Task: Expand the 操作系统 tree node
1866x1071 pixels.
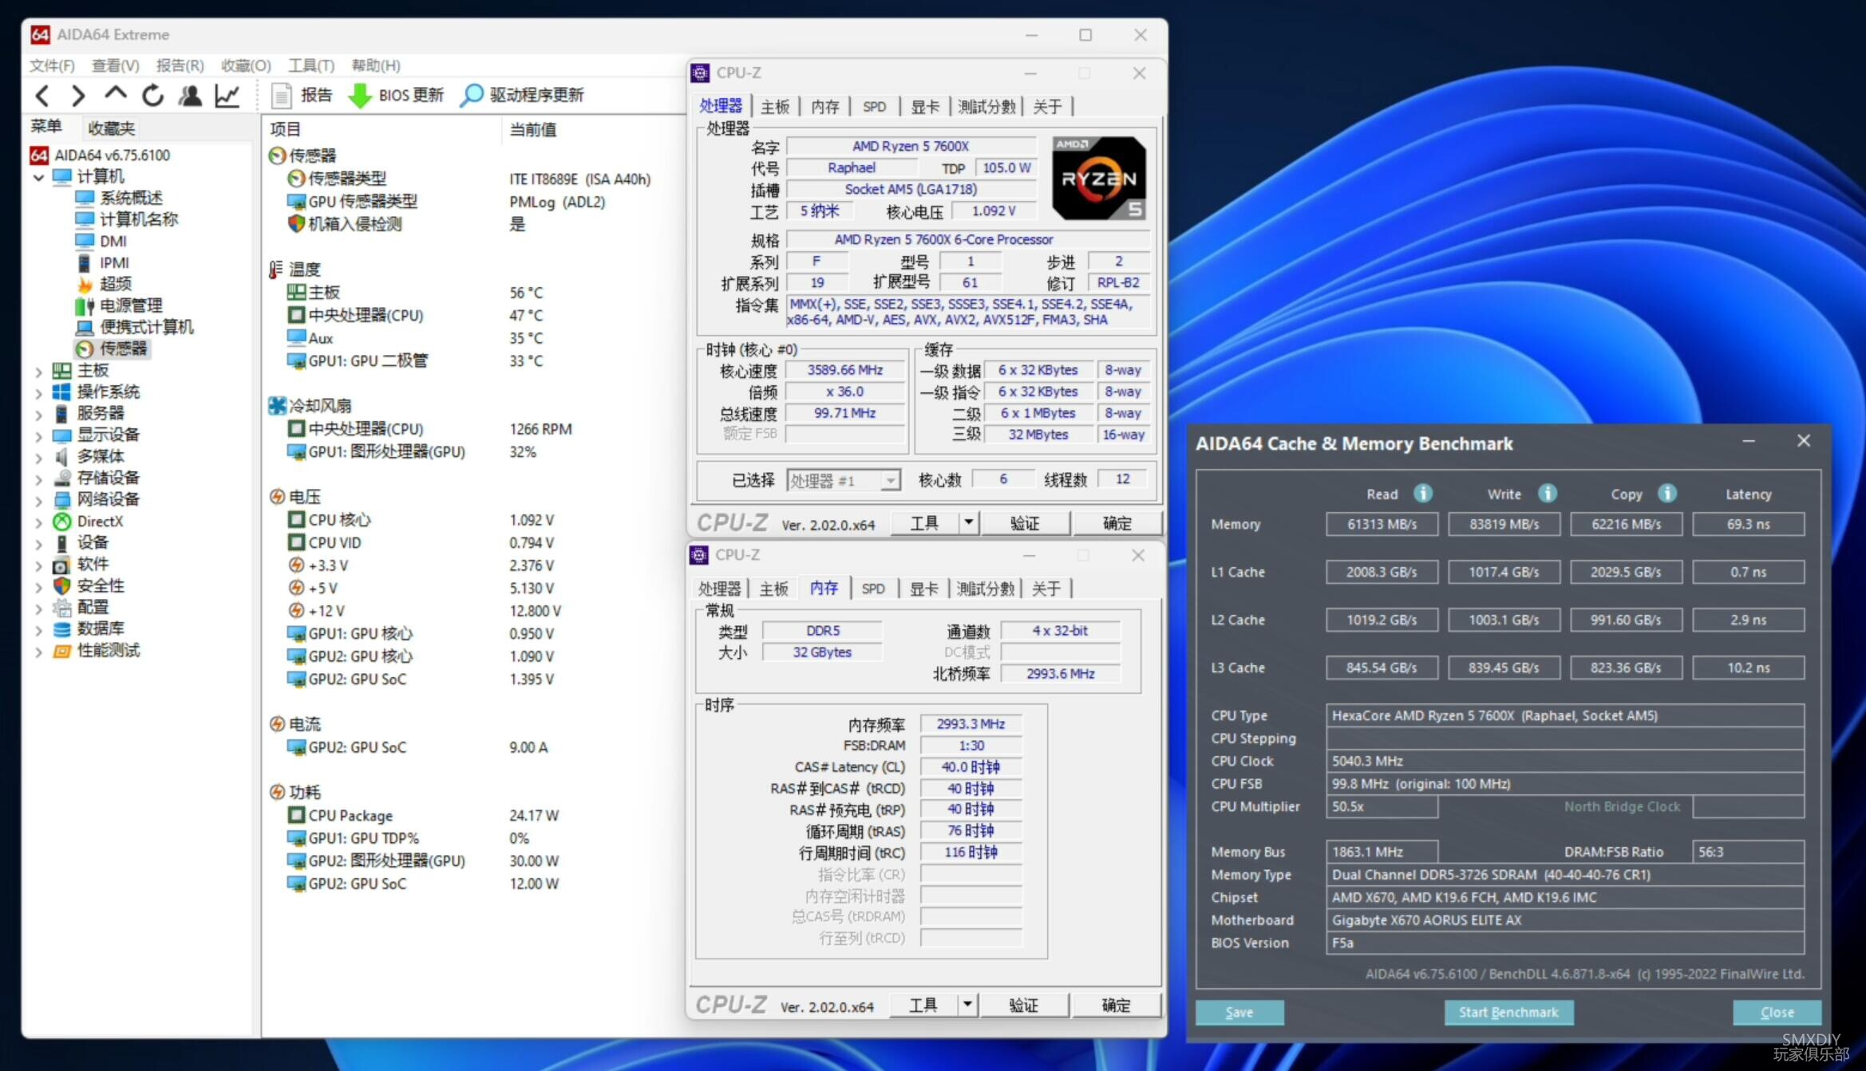Action: (x=38, y=392)
